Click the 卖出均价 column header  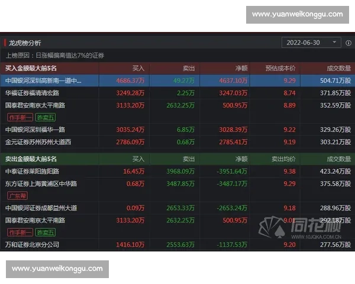283,159
